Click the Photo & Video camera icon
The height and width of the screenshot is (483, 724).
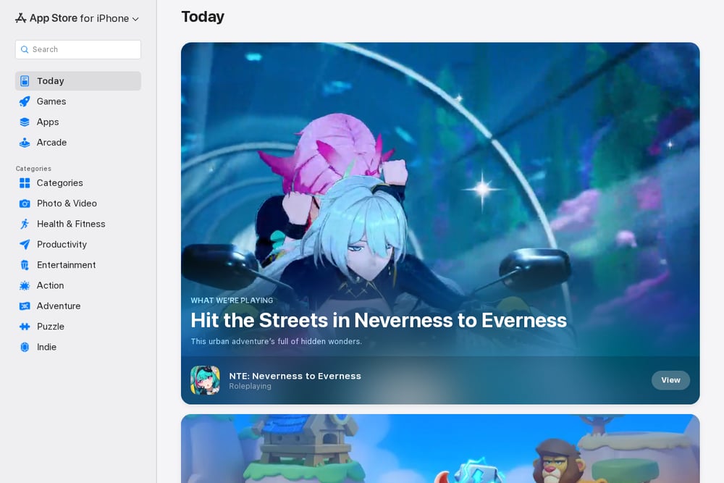25,203
